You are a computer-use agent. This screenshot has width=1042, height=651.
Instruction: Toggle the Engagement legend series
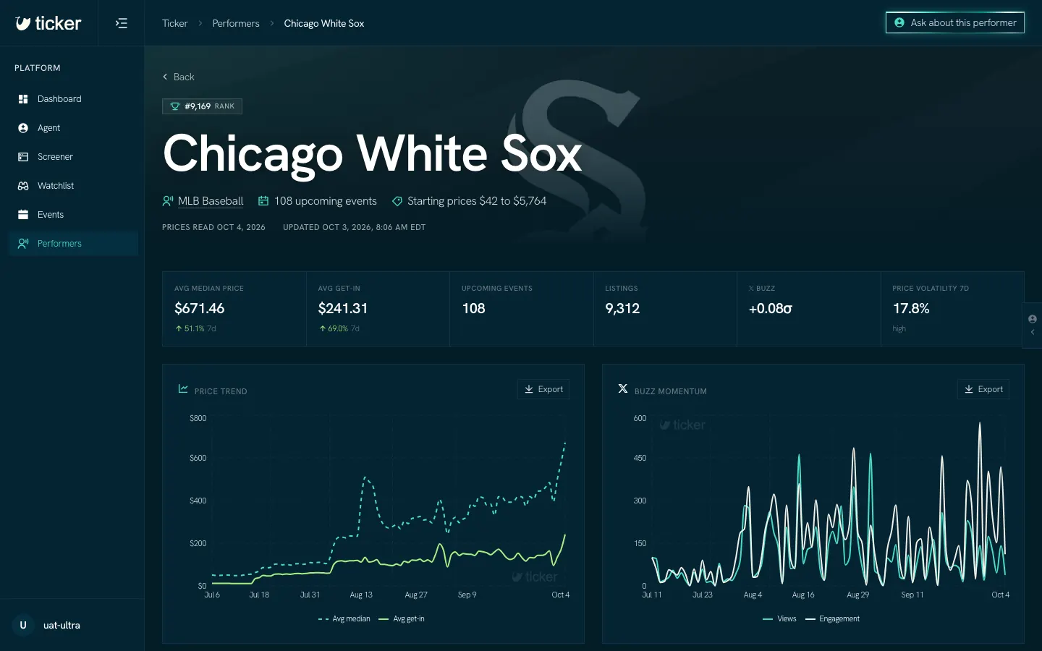pyautogui.click(x=832, y=619)
